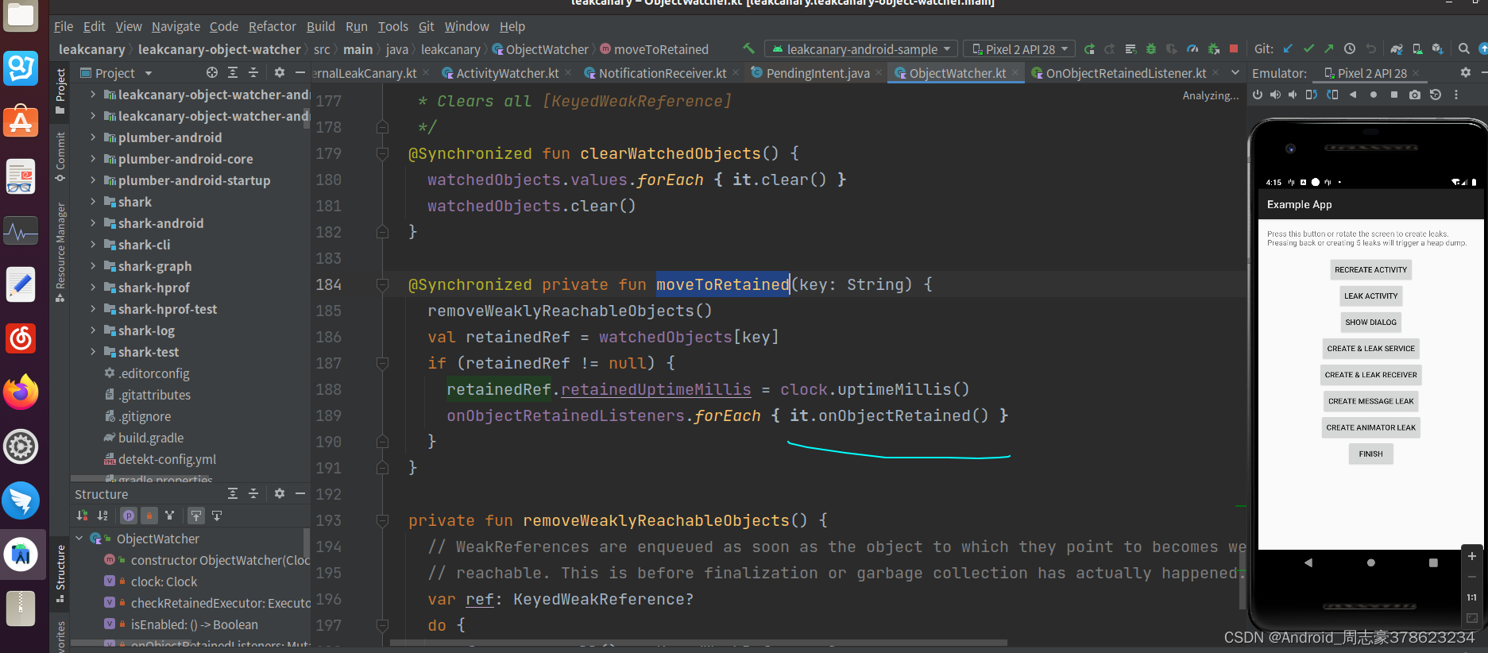The width and height of the screenshot is (1488, 653).
Task: Start debugging with the green bug icon
Action: tap(1150, 49)
